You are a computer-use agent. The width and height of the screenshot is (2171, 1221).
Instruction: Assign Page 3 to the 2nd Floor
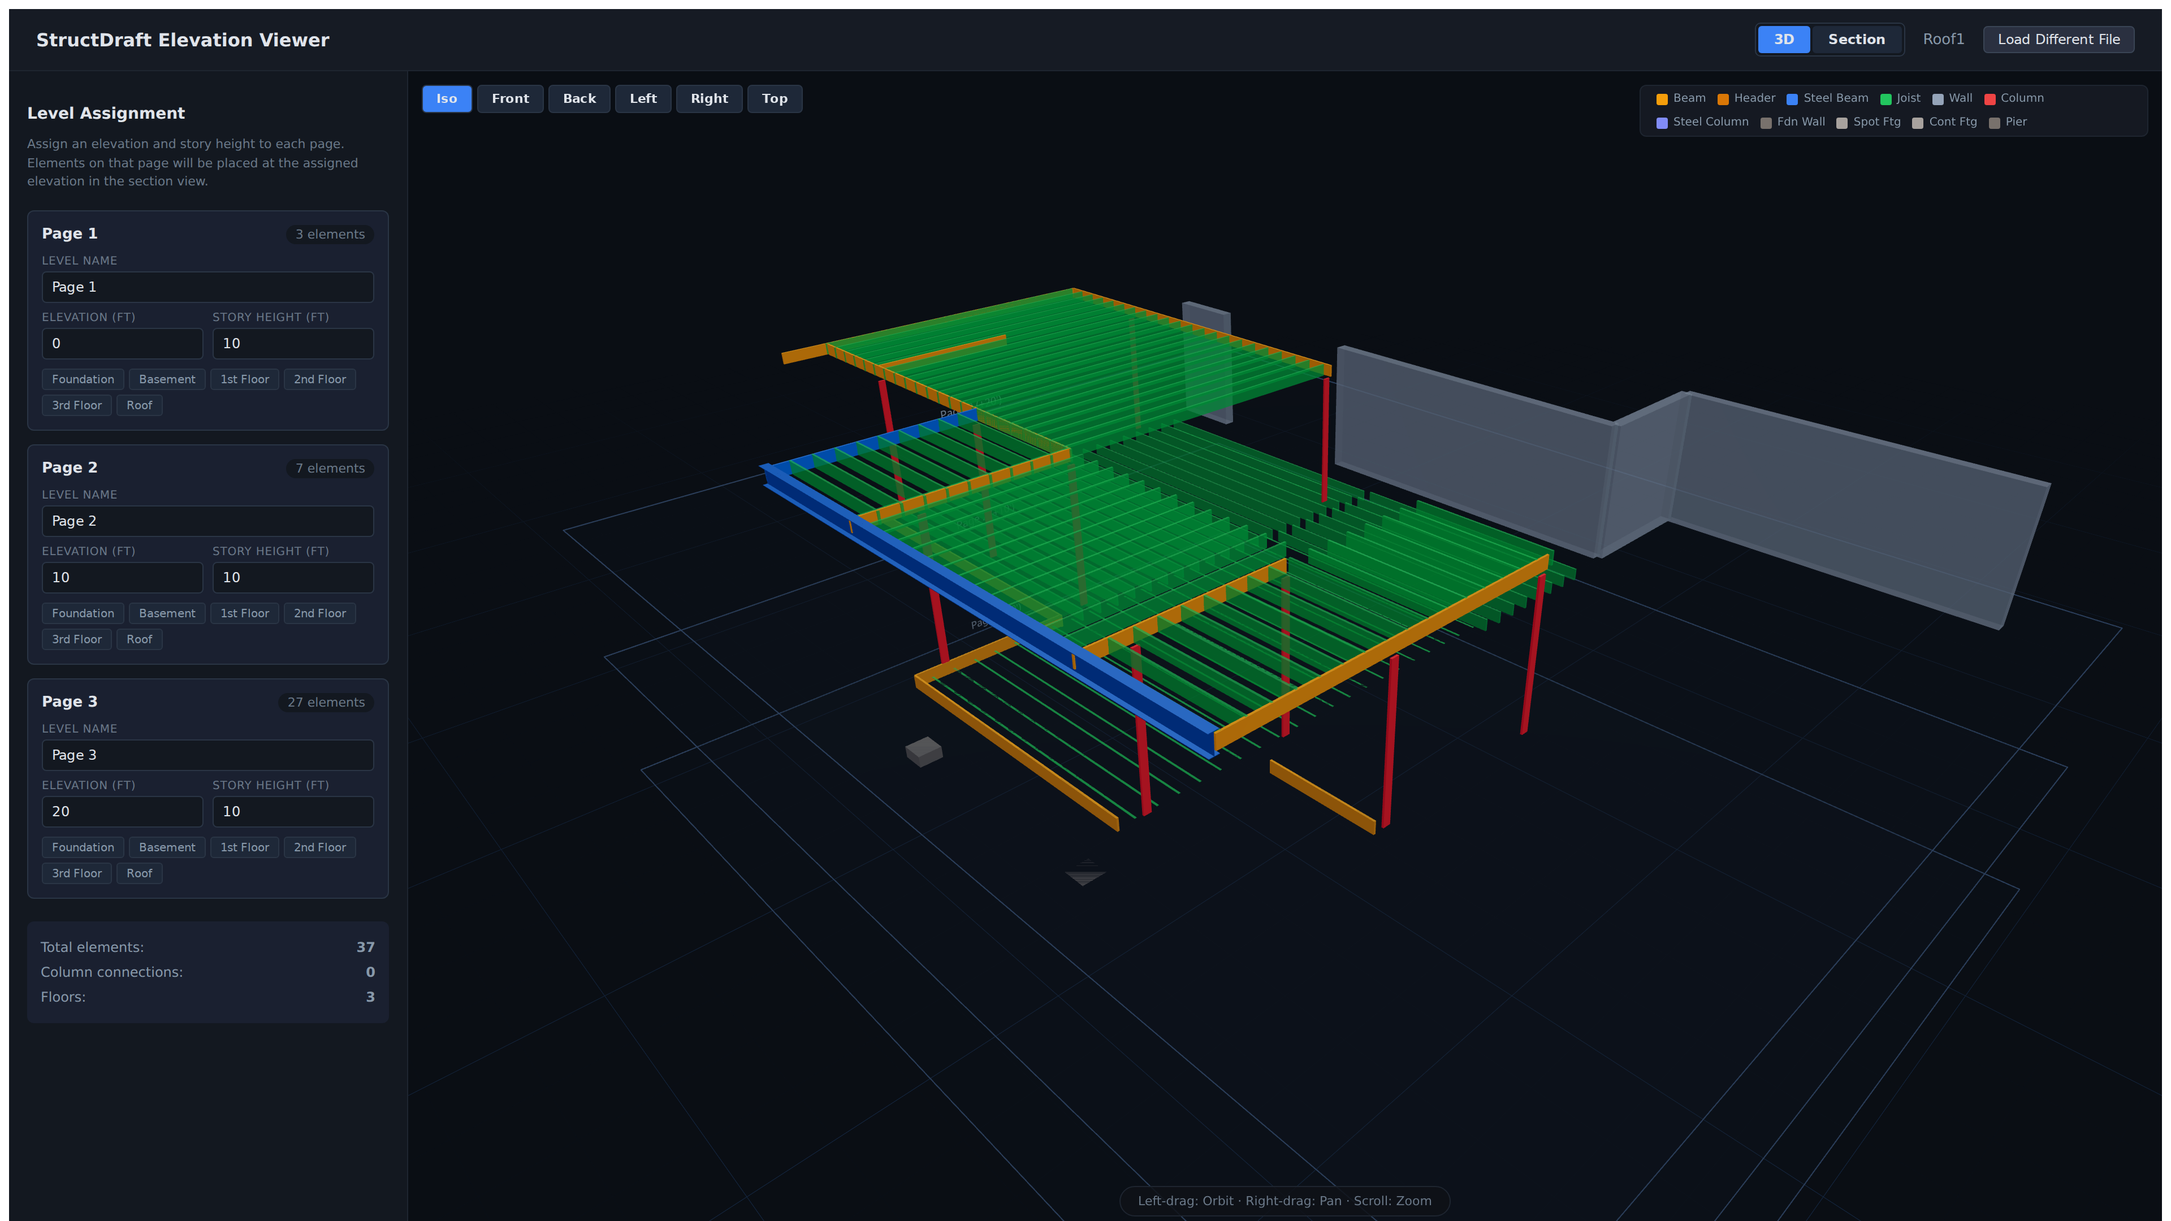click(319, 847)
